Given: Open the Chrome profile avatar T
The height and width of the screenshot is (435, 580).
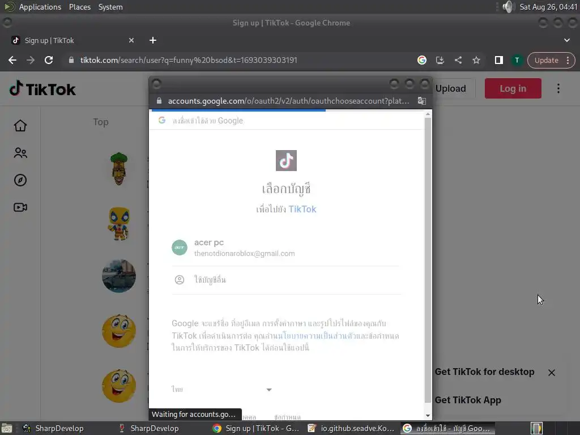Looking at the screenshot, I should 517,60.
